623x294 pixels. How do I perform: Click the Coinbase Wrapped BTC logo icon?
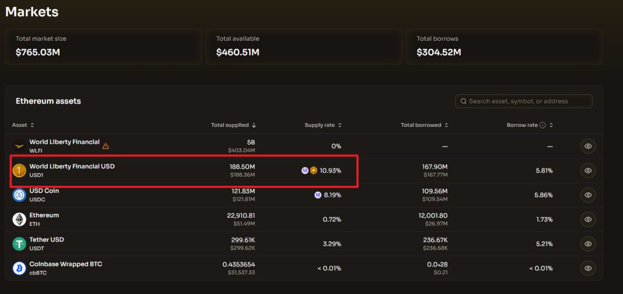click(x=19, y=268)
